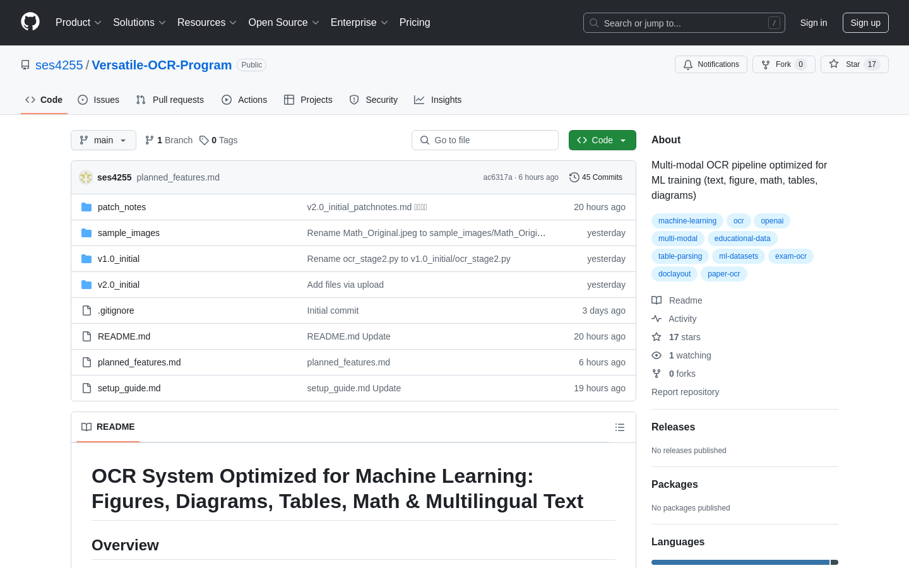909x568 pixels.
Task: View the 17 stars link
Action: [x=676, y=337]
